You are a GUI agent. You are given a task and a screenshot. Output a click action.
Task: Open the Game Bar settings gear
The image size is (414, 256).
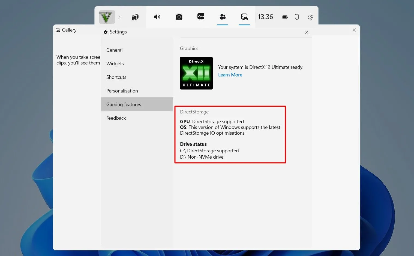click(x=311, y=17)
